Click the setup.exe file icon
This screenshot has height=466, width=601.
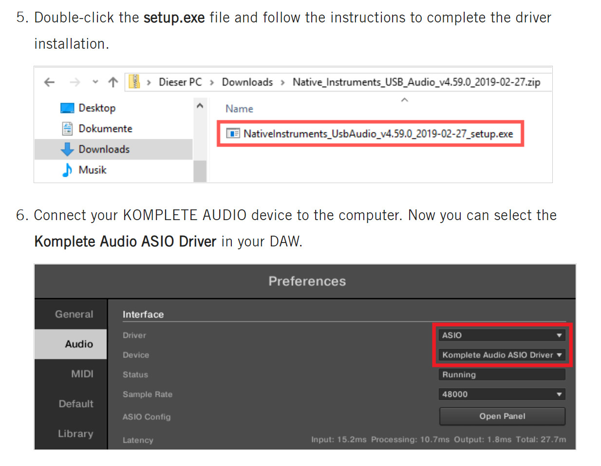(x=233, y=133)
